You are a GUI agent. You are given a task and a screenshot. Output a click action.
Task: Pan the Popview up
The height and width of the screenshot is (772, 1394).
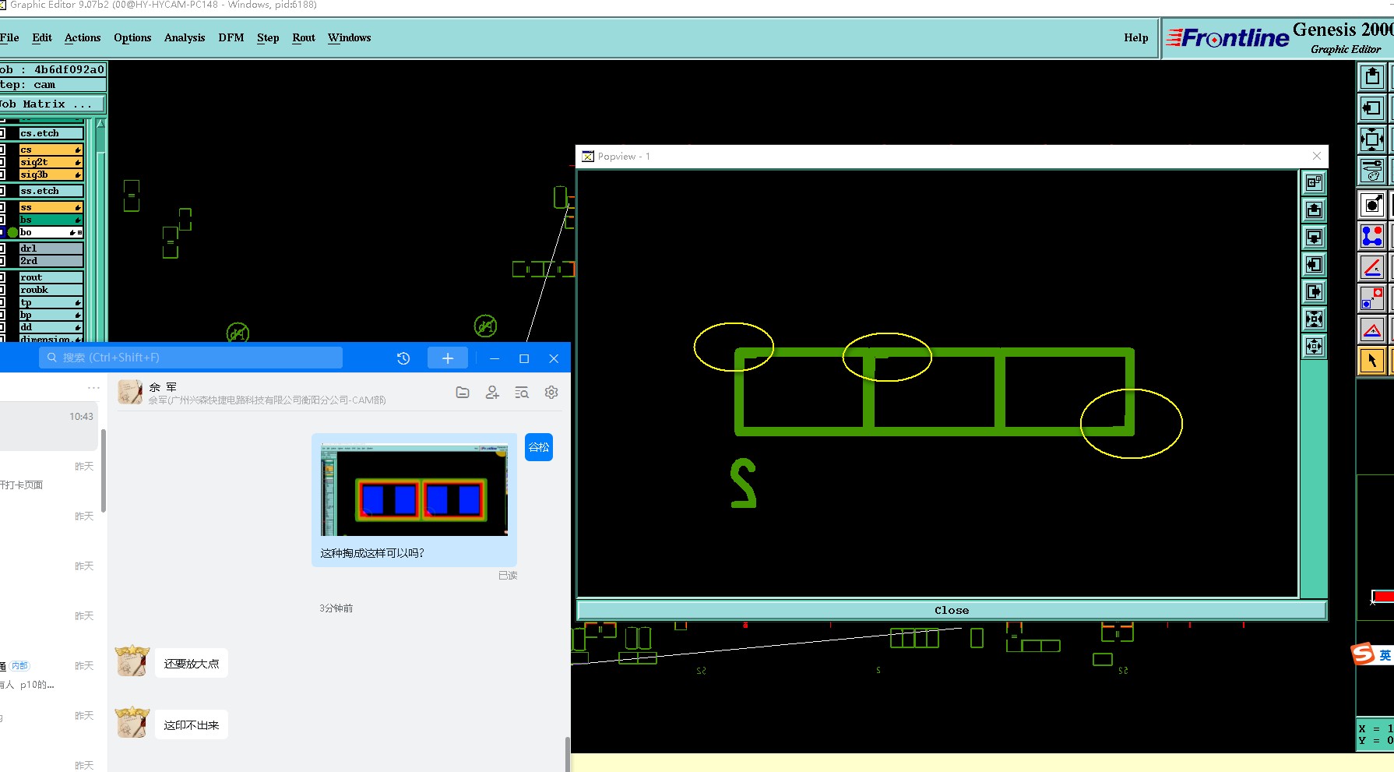tap(1314, 210)
